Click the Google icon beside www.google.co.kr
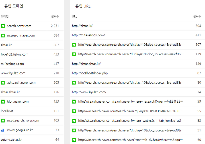 (x=3, y=130)
